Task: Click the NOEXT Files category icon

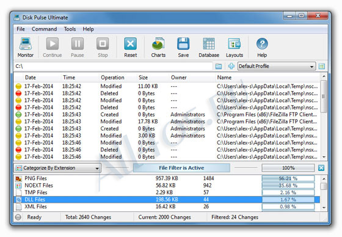Action: (18, 186)
